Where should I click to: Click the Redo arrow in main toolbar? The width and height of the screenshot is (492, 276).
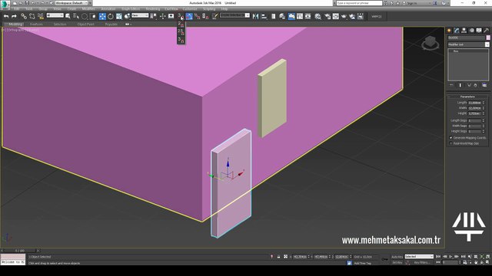[14, 16]
